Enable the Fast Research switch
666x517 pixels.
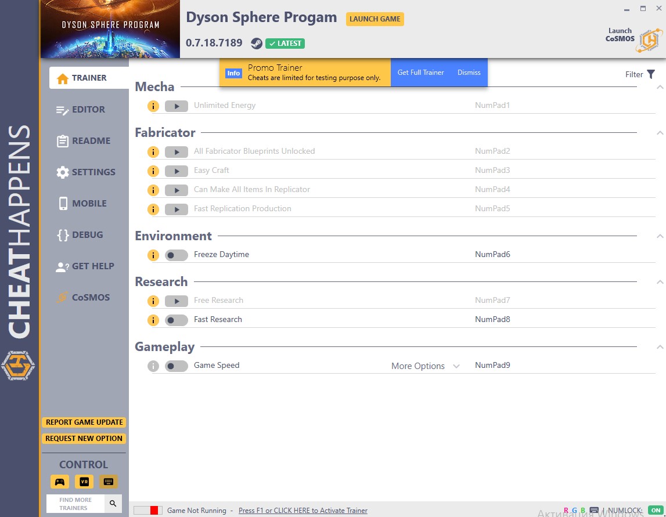[177, 320]
